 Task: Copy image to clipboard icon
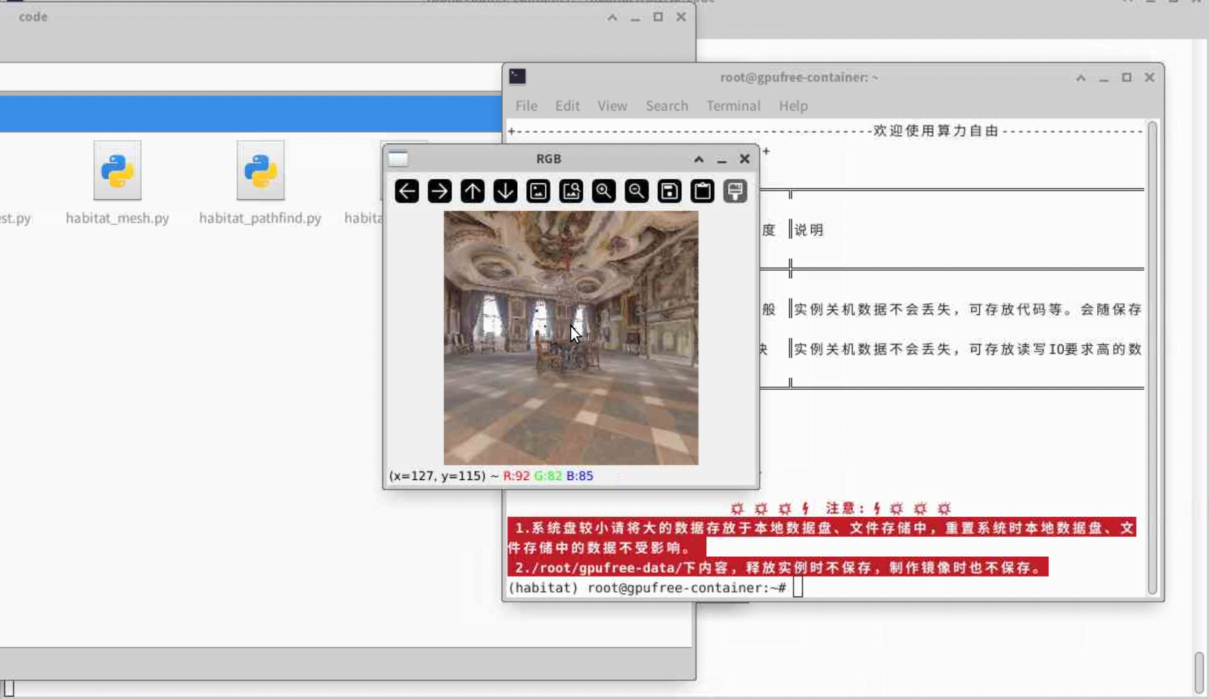tap(702, 191)
